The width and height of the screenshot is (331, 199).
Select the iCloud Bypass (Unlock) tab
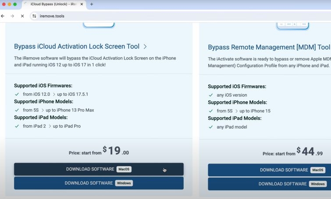point(53,4)
